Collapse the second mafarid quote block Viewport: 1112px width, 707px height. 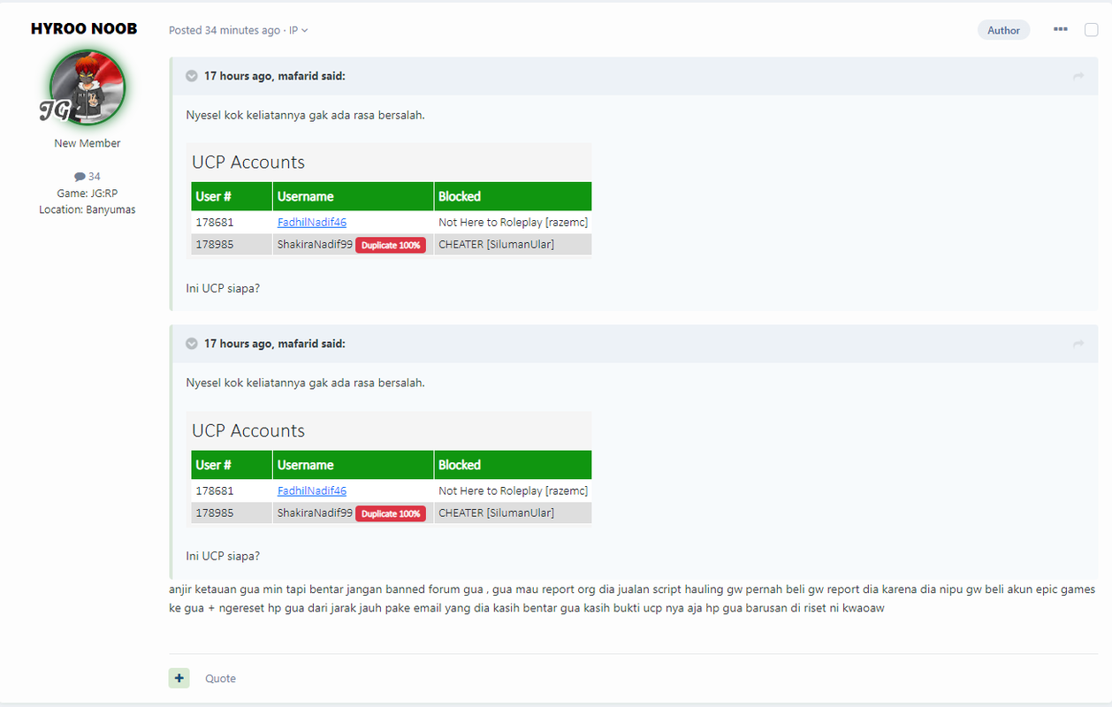click(192, 344)
